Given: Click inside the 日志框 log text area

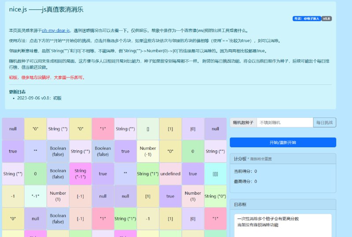Looking at the screenshot, I should 282,225.
